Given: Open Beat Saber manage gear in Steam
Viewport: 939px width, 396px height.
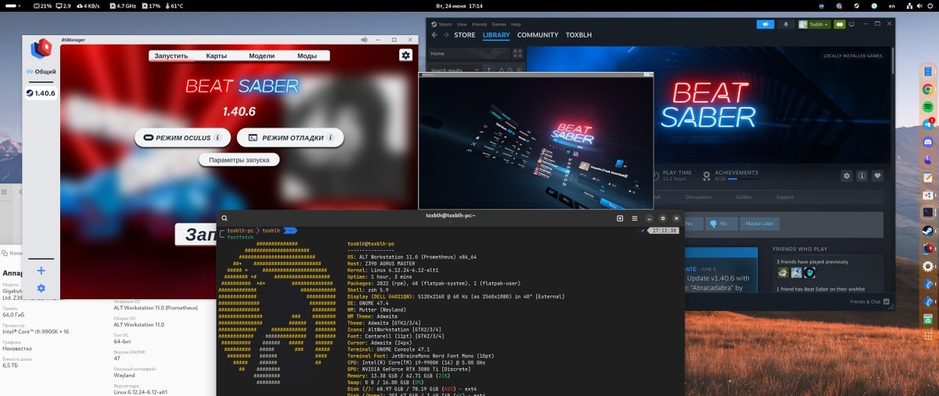Looking at the screenshot, I should [x=846, y=176].
